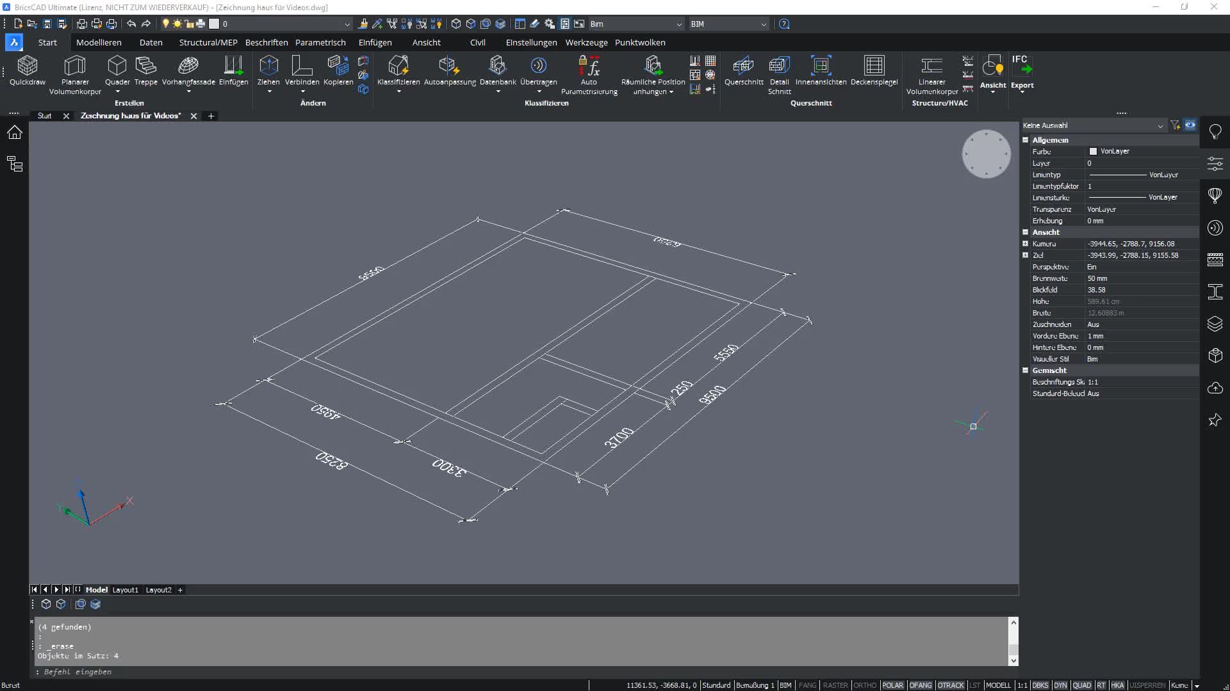Screen dimensions: 1230x691
Task: Toggle OTRACK in status bar
Action: (951, 685)
